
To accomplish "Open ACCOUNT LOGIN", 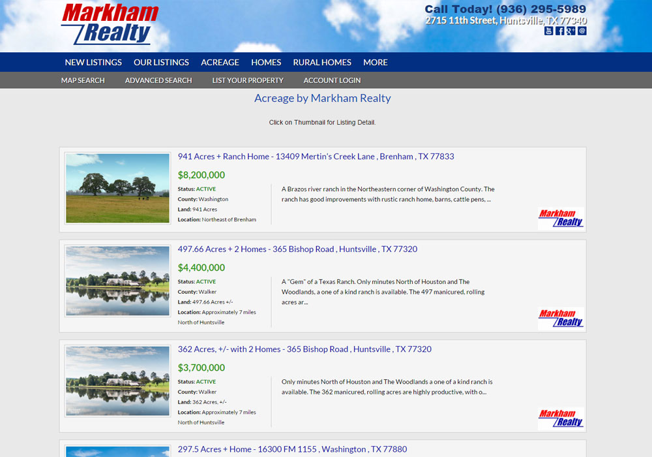I will 333,80.
